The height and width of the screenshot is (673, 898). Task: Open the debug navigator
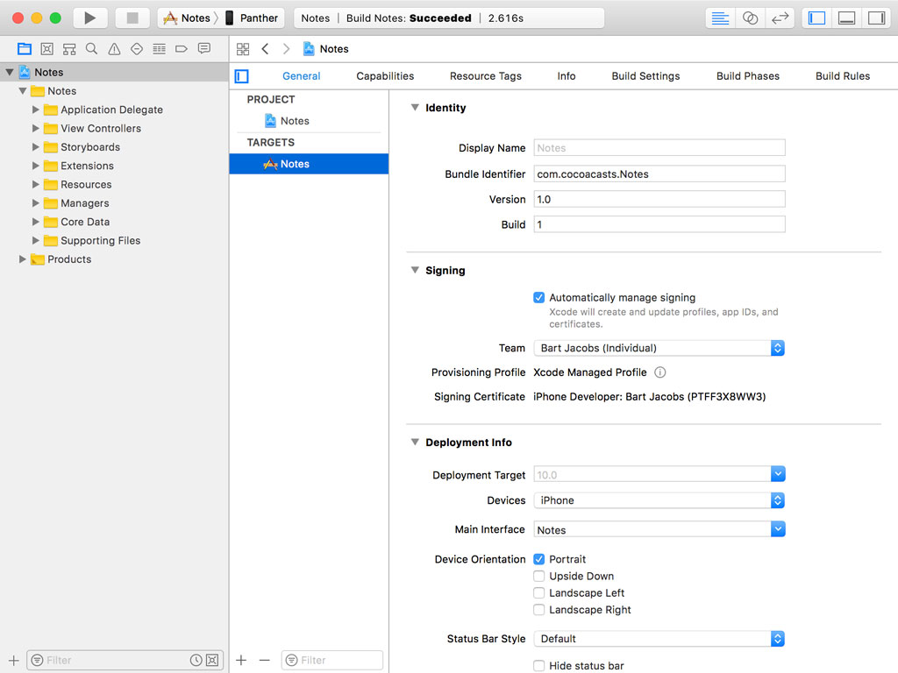(x=160, y=49)
